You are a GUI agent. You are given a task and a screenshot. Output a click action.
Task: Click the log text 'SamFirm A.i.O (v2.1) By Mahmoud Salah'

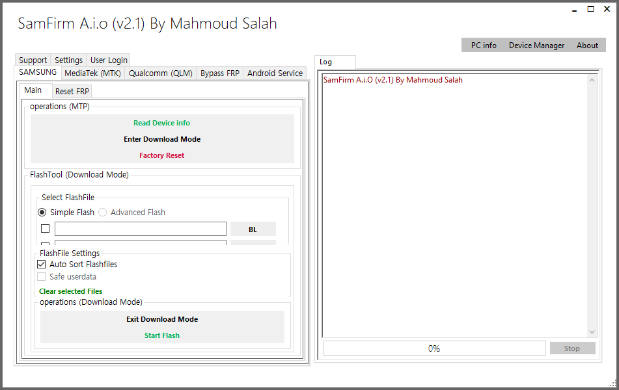click(x=392, y=80)
